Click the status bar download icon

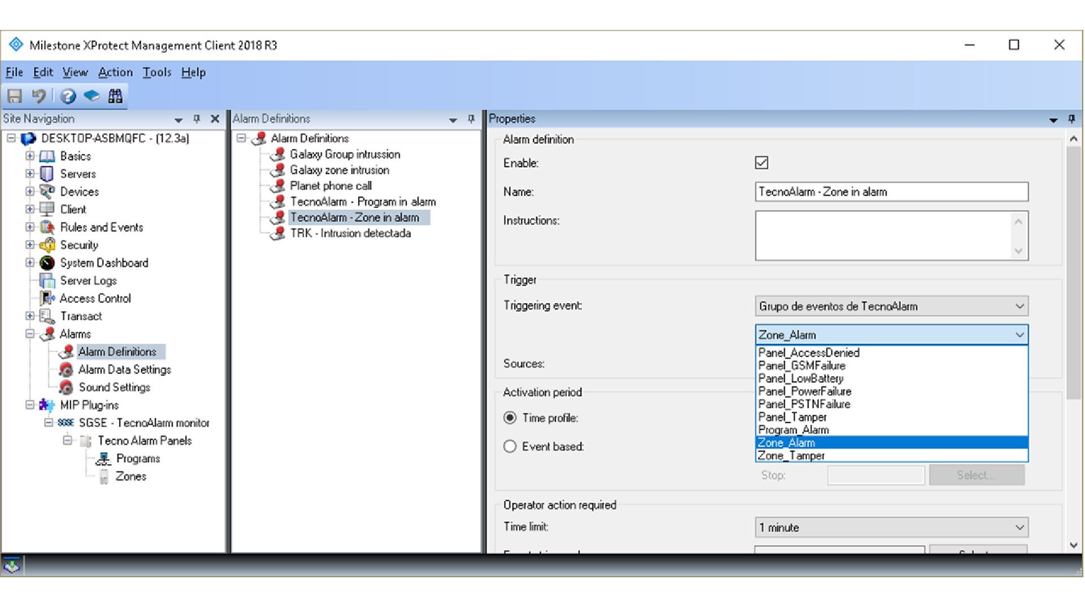pyautogui.click(x=12, y=565)
